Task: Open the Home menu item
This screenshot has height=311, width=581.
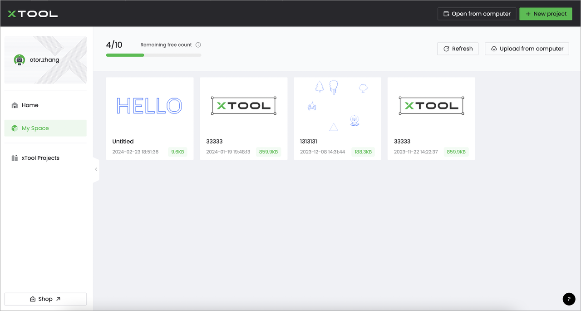Action: tap(45, 105)
